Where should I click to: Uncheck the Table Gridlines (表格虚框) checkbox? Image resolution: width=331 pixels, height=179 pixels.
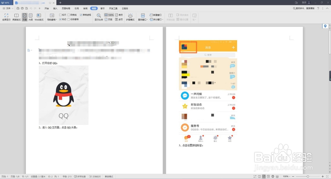[x=81, y=15]
